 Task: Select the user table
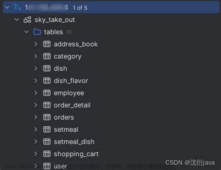click(61, 166)
